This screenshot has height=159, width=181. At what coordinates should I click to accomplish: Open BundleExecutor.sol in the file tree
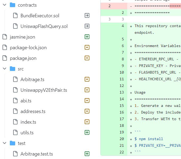(40, 16)
